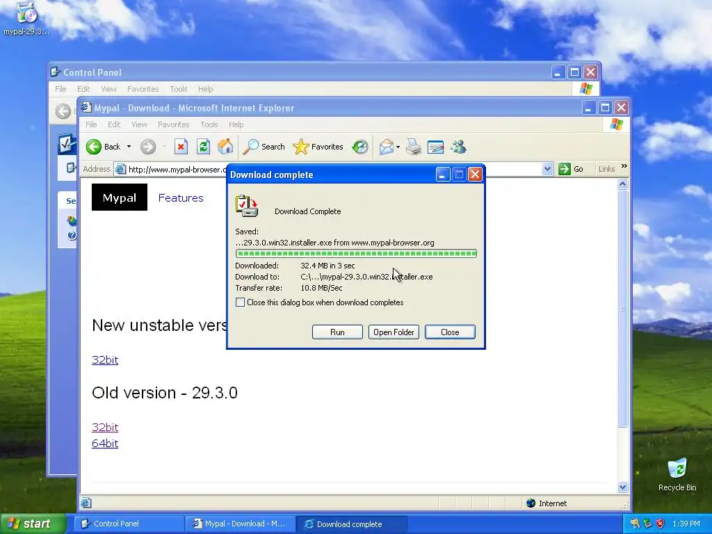Open the Edit menu in Internet Explorer
Screen dimensions: 712x534
pos(114,124)
